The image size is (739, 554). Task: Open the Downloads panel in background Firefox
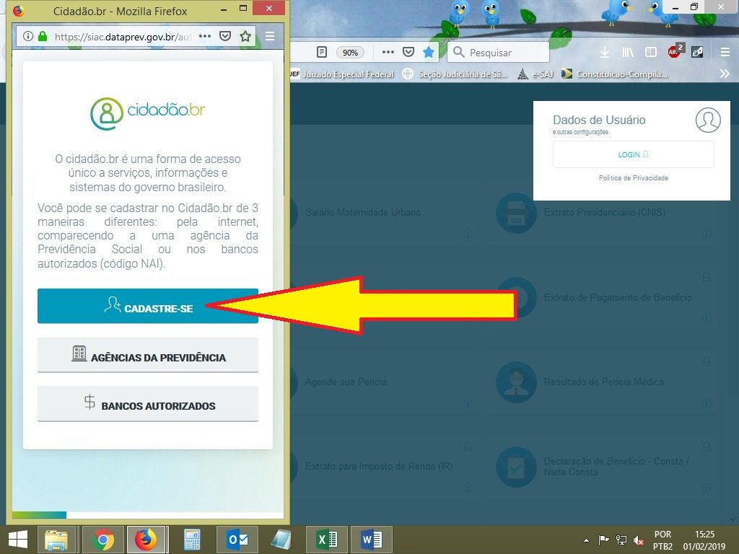pos(604,52)
